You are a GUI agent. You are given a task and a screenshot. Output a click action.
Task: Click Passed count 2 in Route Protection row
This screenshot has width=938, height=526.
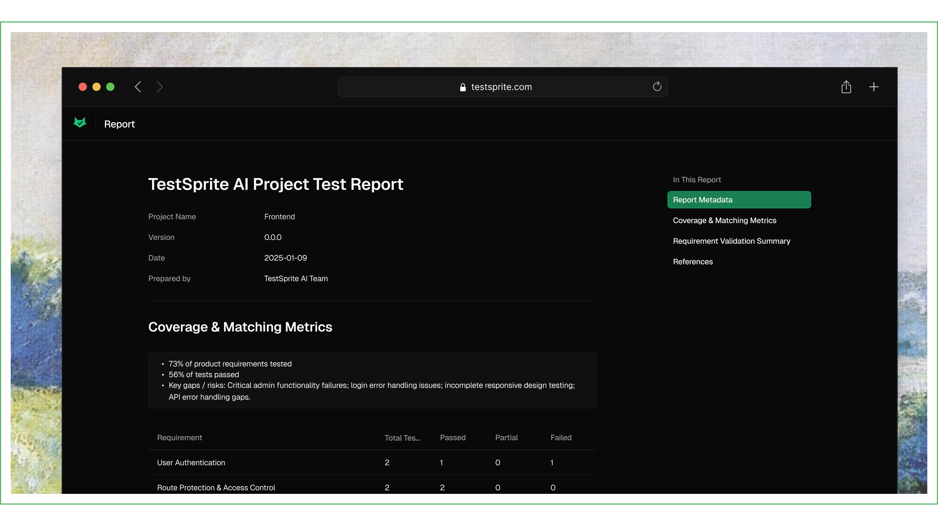tap(442, 487)
